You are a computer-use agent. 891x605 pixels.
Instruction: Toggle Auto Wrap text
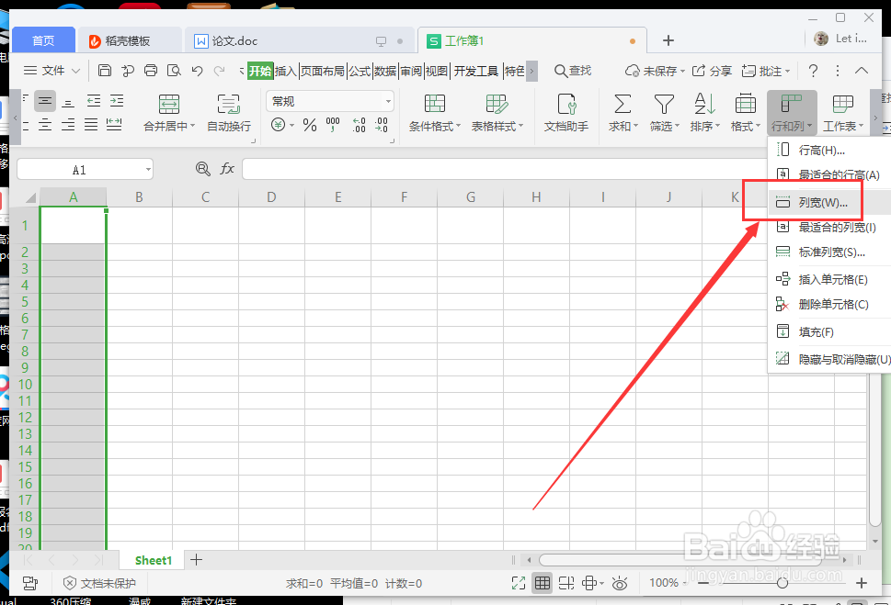228,112
